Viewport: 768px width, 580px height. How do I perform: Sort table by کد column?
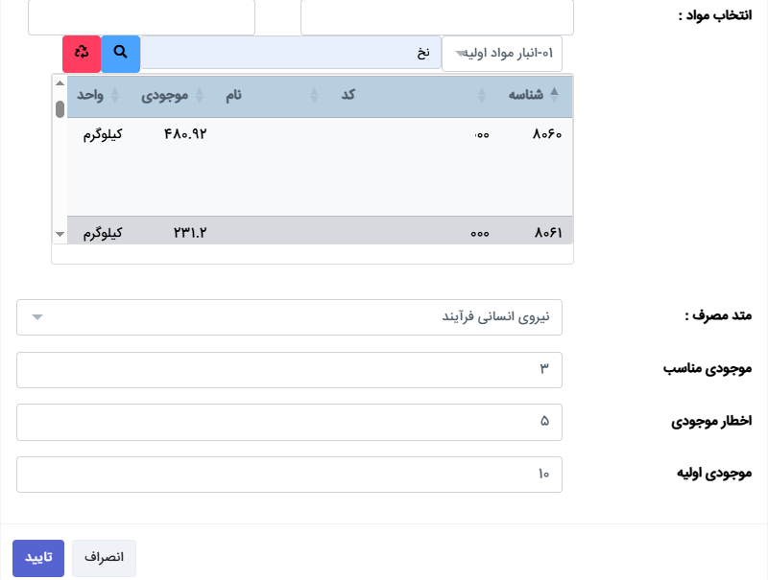pos(348,95)
